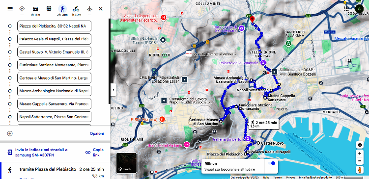Image resolution: width=369 pixels, height=179 pixels.
Task: Select the driving car travel mode
Action: tap(35, 9)
